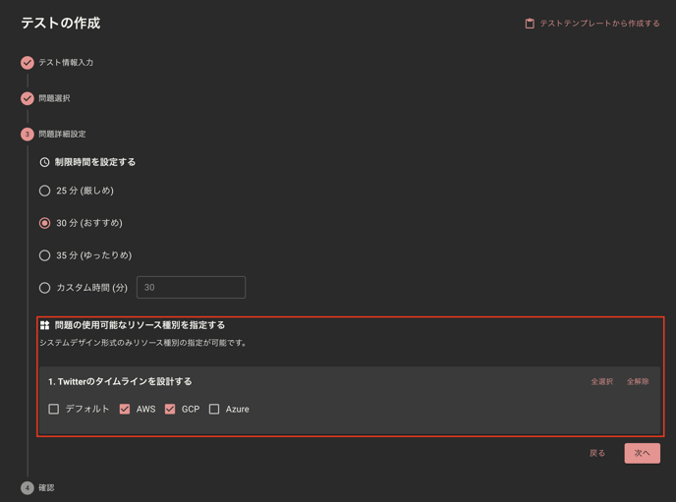Image resolution: width=676 pixels, height=502 pixels.
Task: Check the Azure resource checkbox
Action: coord(214,409)
